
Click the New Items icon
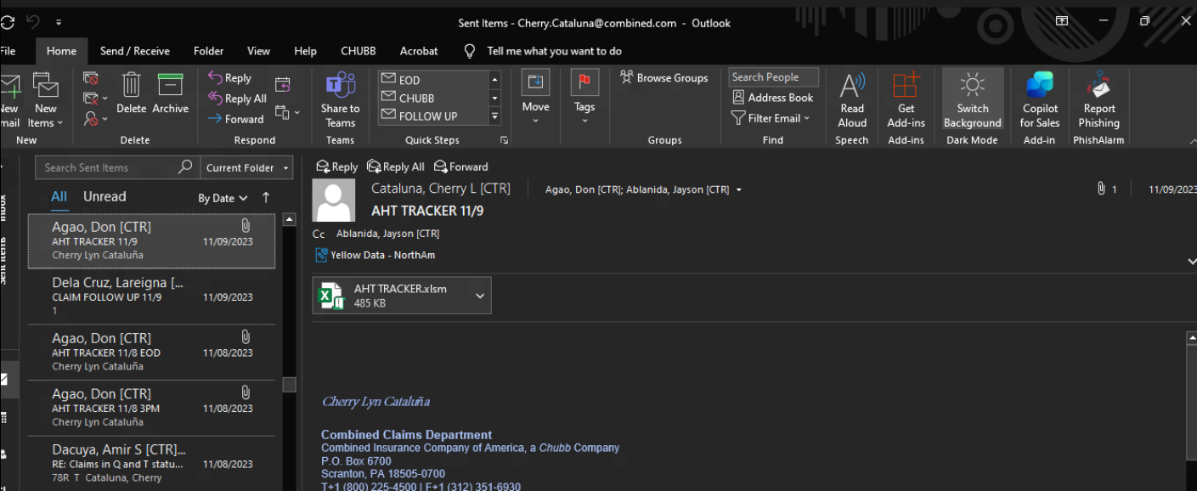[44, 86]
